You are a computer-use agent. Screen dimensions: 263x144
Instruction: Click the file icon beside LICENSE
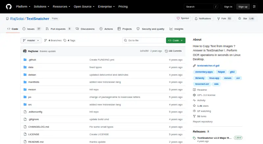[25, 134]
